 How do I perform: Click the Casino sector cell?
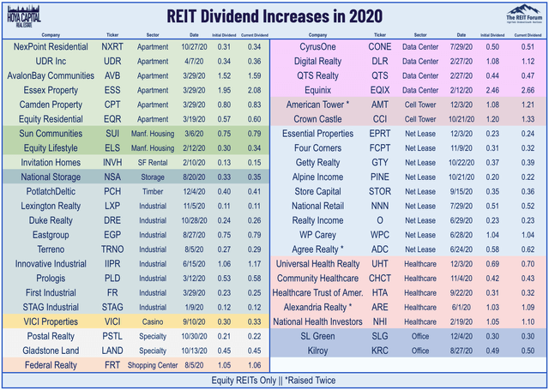(x=153, y=322)
